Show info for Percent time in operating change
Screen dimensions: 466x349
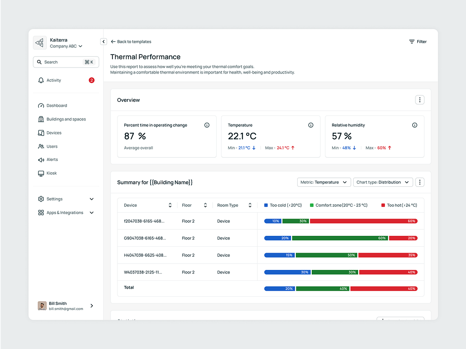click(207, 125)
